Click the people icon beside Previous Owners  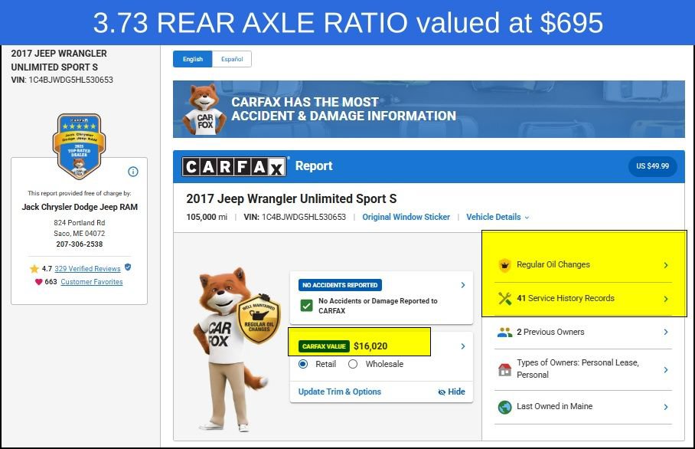[x=504, y=332]
